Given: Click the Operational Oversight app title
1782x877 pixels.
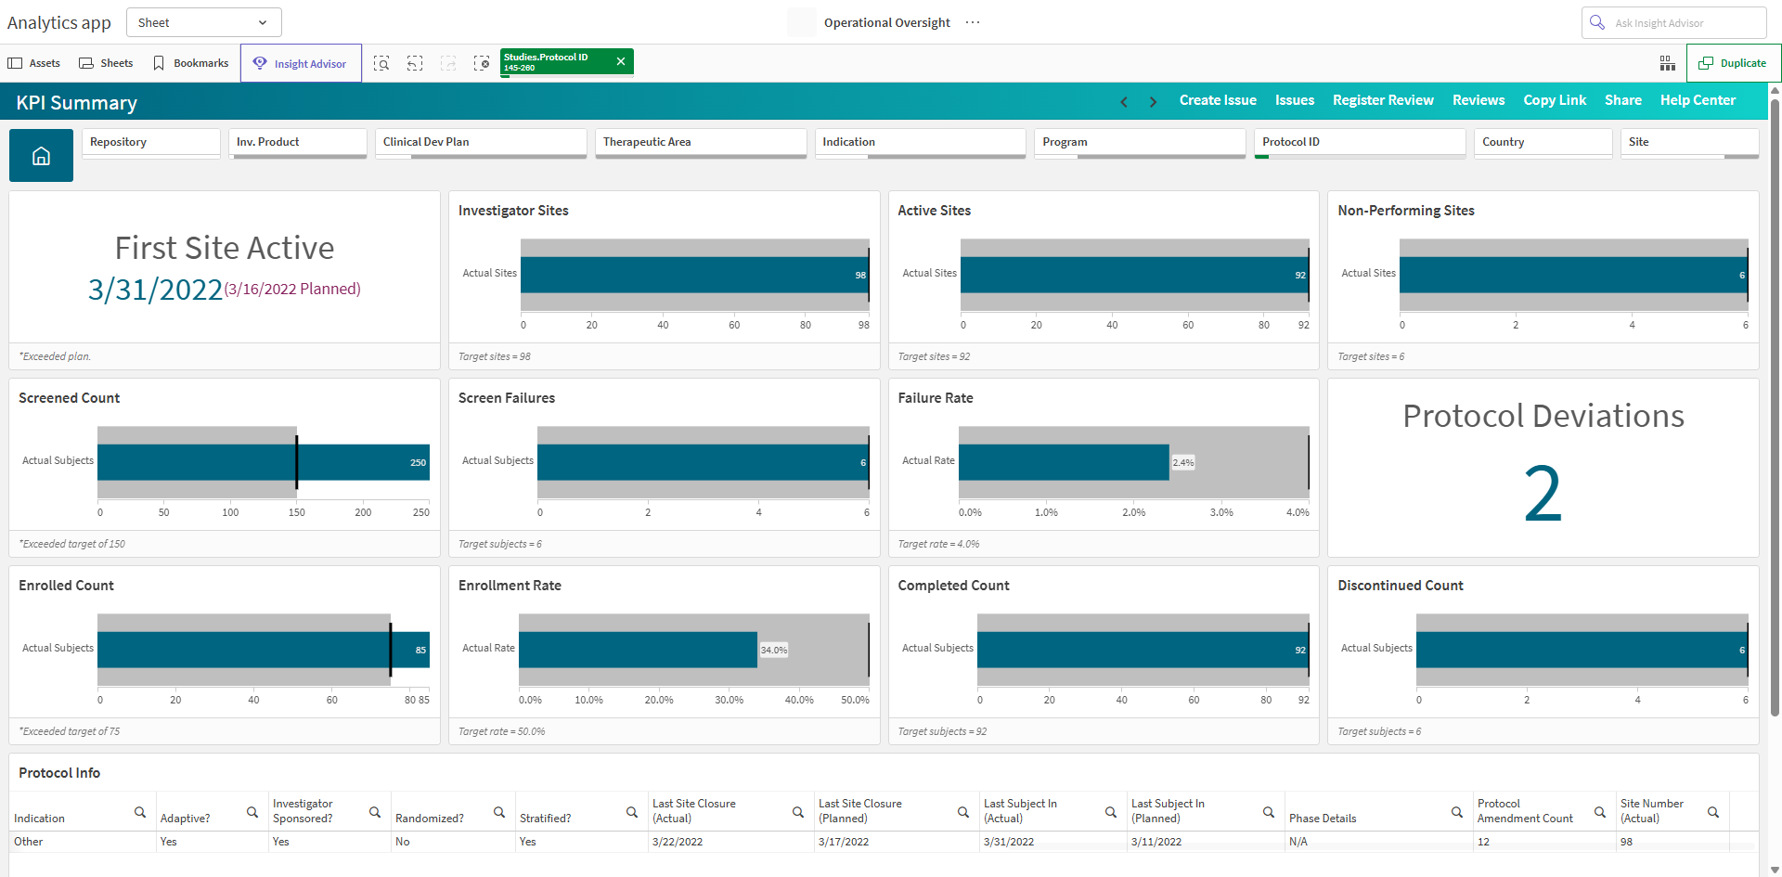Looking at the screenshot, I should (x=886, y=22).
